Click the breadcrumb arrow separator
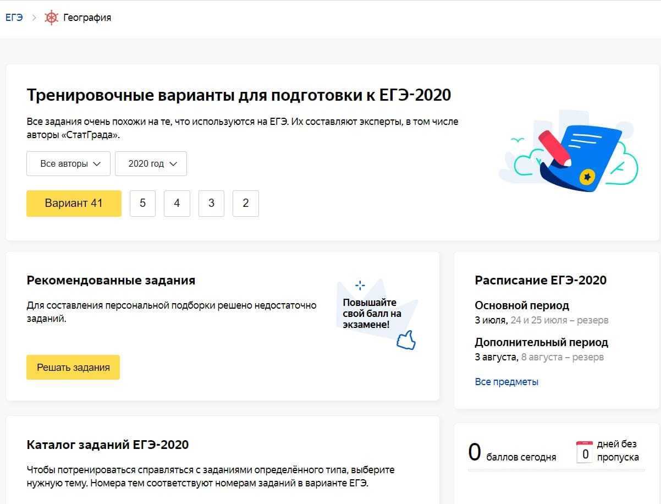 click(34, 18)
